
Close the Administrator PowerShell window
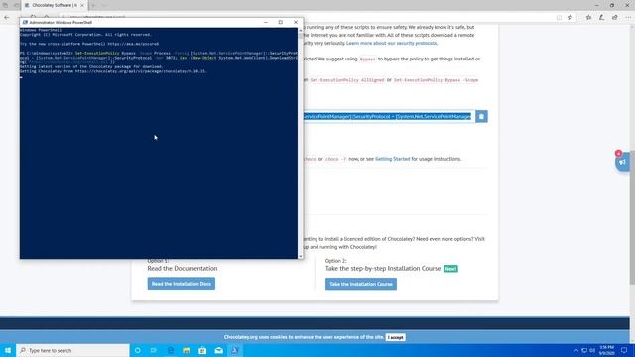click(296, 22)
